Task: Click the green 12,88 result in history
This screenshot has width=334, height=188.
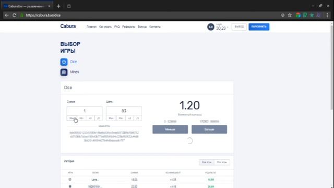Action: [211, 180]
